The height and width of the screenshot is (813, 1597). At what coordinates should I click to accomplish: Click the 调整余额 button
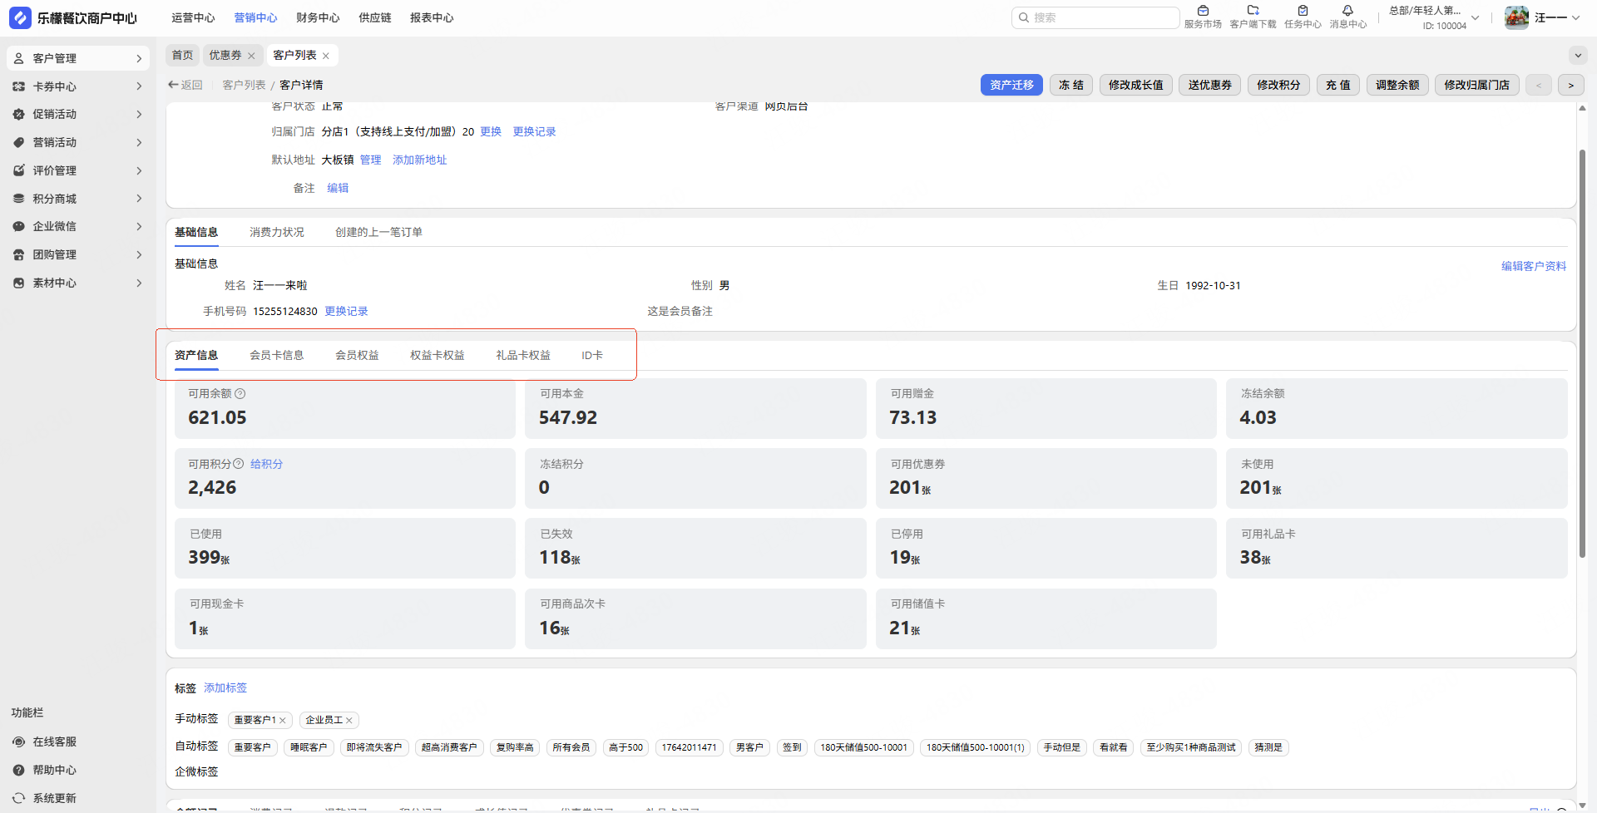coord(1397,85)
